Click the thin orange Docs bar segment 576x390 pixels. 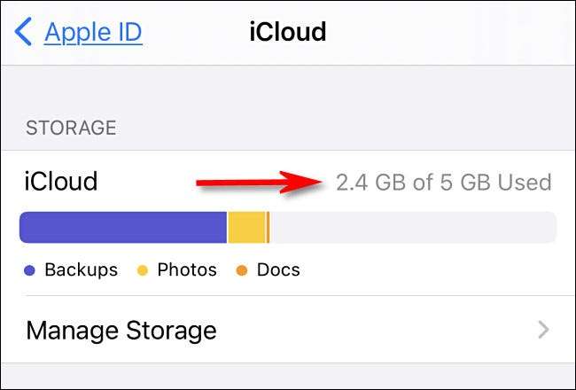268,227
